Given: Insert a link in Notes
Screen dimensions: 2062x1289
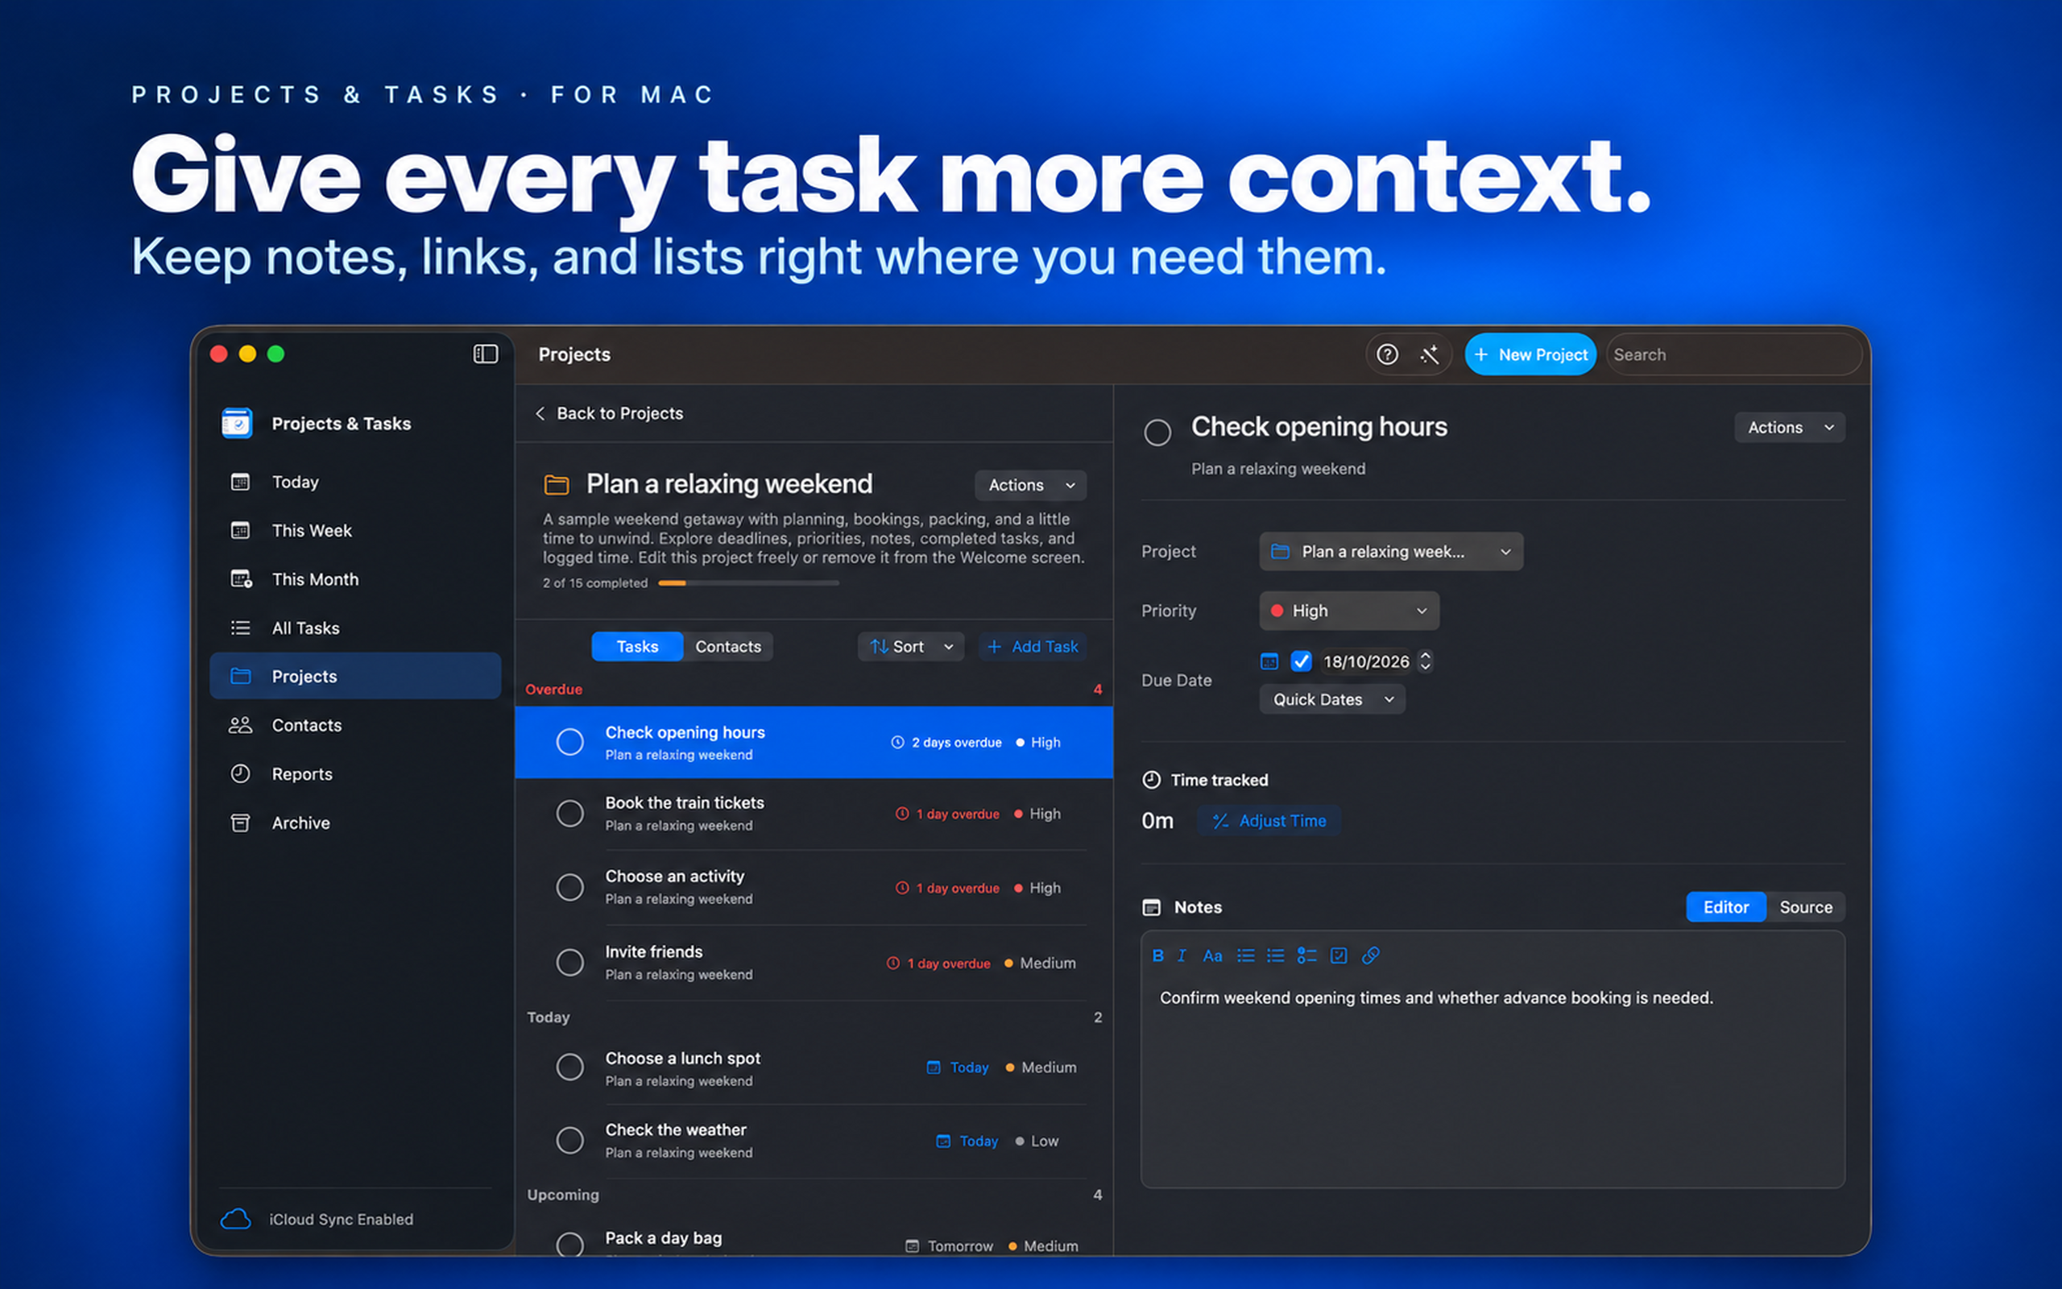Looking at the screenshot, I should (x=1370, y=955).
